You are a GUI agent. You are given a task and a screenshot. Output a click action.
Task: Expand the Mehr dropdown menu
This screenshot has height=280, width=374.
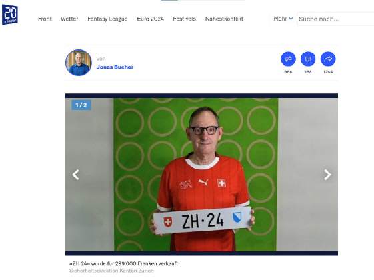click(x=283, y=19)
